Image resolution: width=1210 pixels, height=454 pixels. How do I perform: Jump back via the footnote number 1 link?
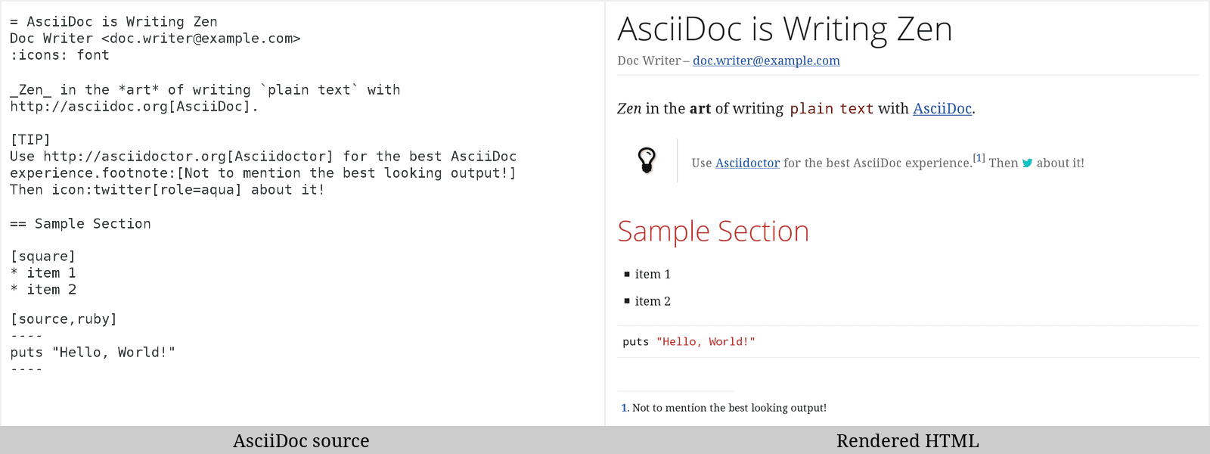625,408
